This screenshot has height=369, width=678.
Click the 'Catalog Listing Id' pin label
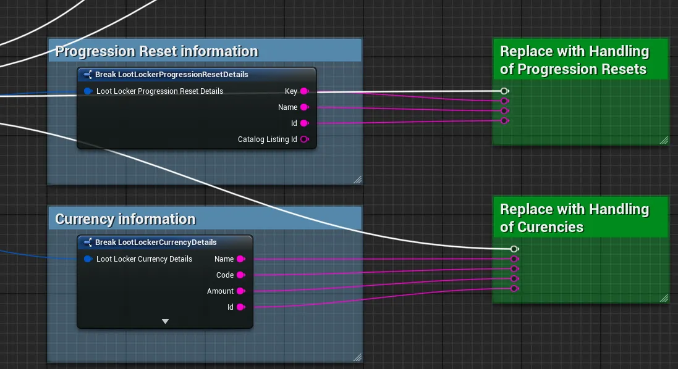(267, 139)
